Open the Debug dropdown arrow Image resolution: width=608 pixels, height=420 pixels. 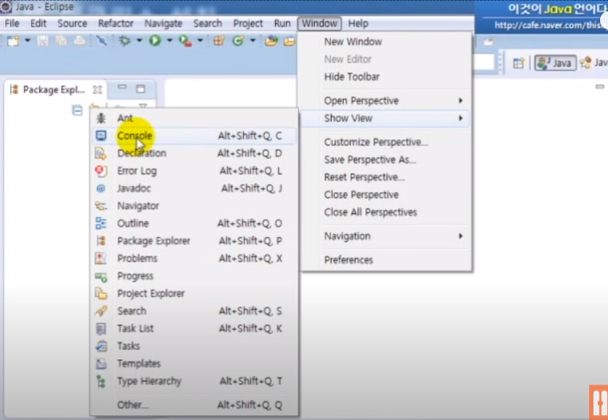point(139,41)
